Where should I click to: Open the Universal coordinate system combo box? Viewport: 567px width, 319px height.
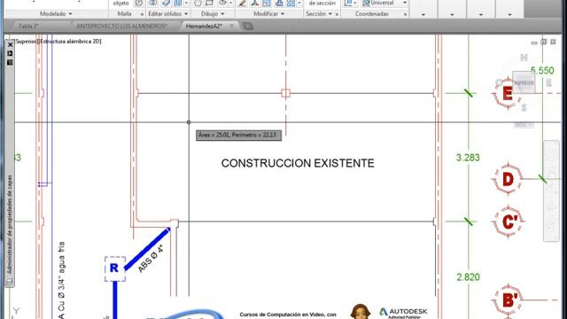(x=384, y=3)
